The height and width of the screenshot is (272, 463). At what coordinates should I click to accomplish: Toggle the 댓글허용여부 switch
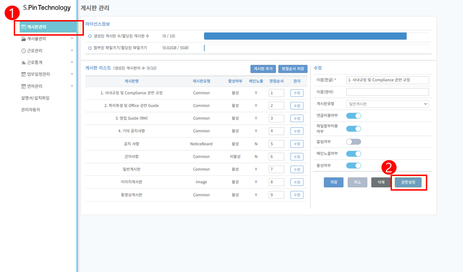(353, 116)
